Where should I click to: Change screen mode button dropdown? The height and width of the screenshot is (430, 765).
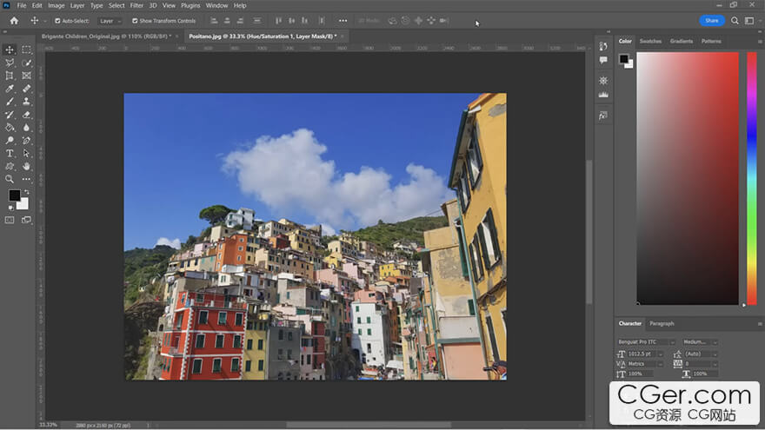coord(26,220)
